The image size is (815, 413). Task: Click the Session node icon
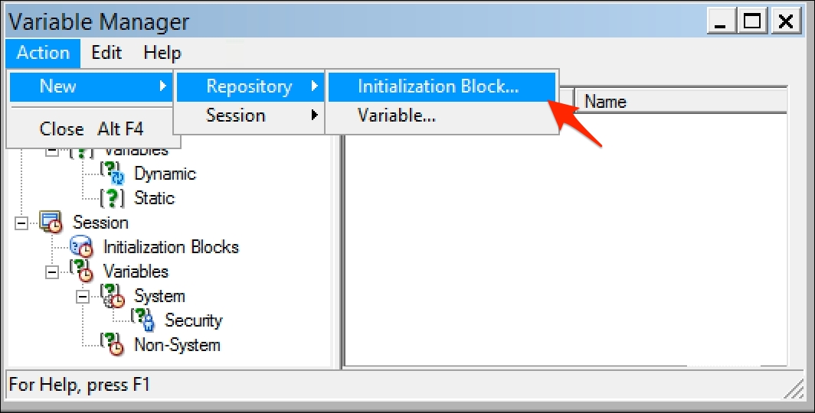(51, 222)
